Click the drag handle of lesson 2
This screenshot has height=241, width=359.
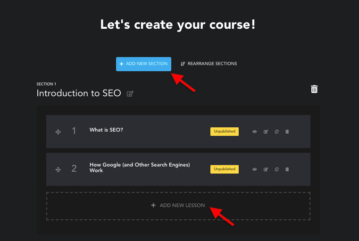click(x=58, y=170)
